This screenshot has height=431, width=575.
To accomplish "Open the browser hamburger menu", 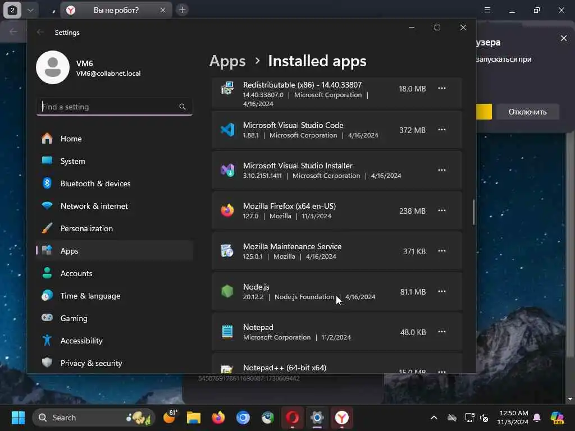I will click(x=487, y=10).
